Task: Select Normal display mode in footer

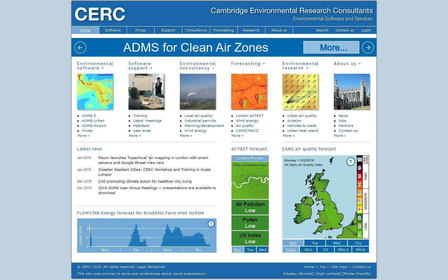Action: 306,273
